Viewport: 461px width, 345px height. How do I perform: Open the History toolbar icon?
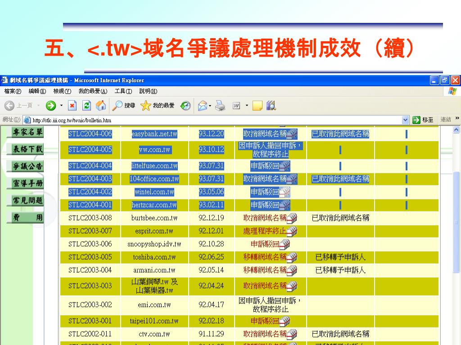[185, 106]
